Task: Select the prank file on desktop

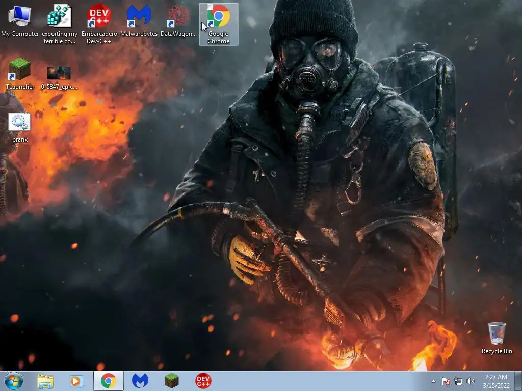Action: tap(20, 128)
